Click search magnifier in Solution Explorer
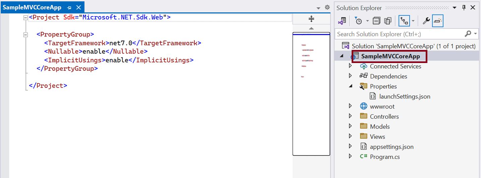481x178 pixels. [468, 34]
